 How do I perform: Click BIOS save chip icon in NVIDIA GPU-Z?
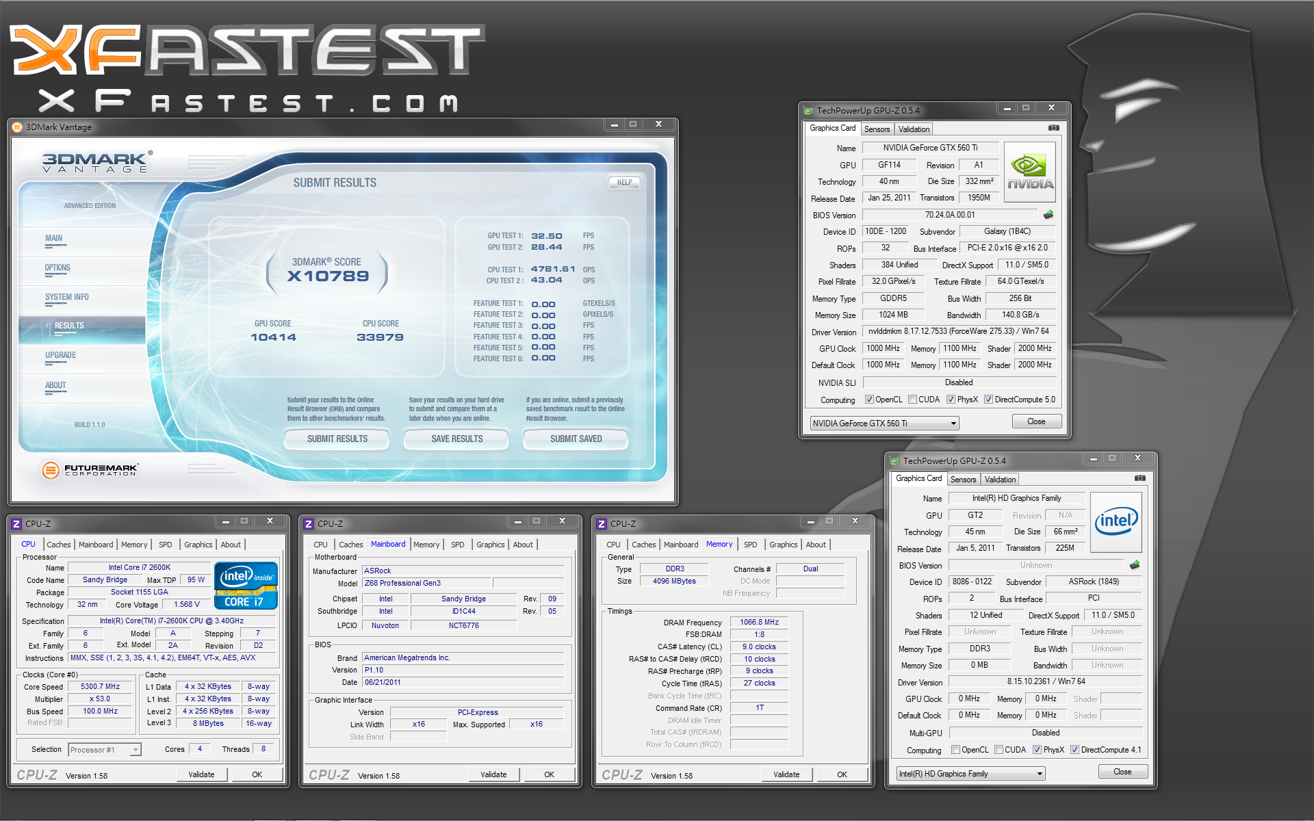(x=1048, y=215)
